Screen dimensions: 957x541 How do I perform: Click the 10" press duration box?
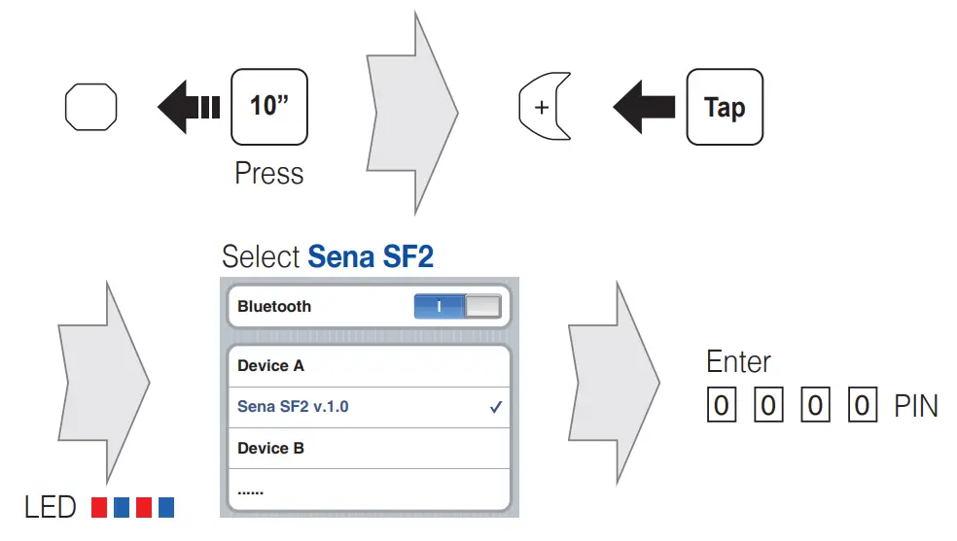[x=269, y=107]
